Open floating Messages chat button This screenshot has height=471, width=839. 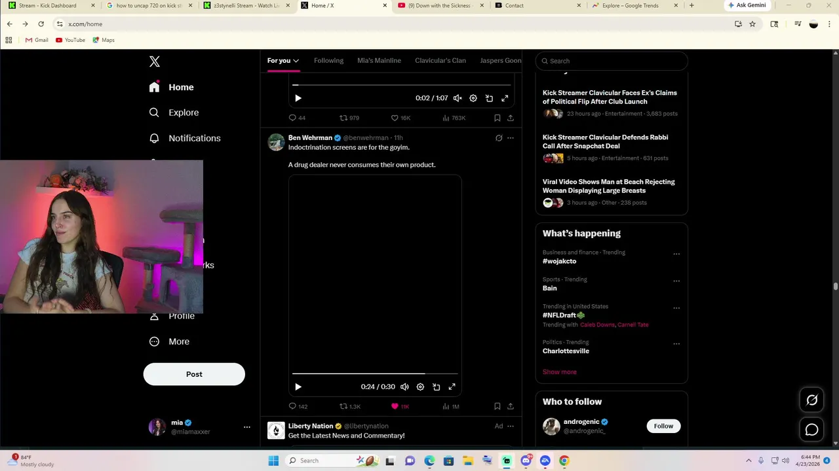click(811, 430)
